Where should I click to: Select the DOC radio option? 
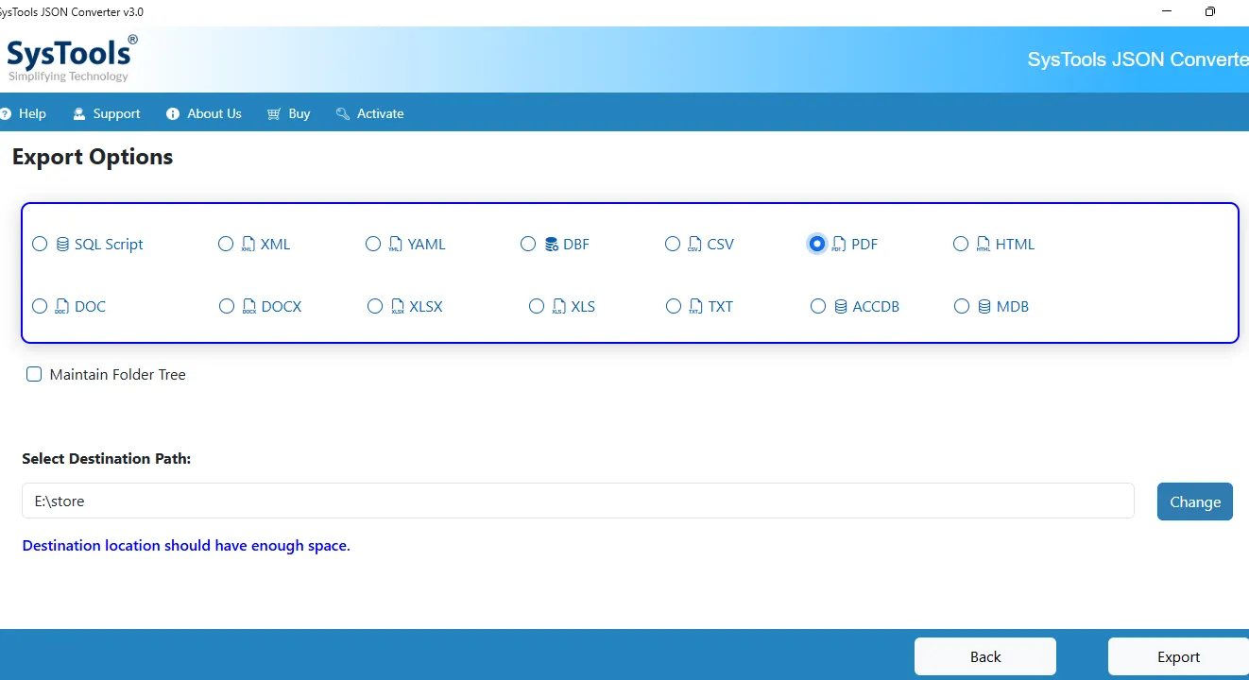(x=40, y=306)
